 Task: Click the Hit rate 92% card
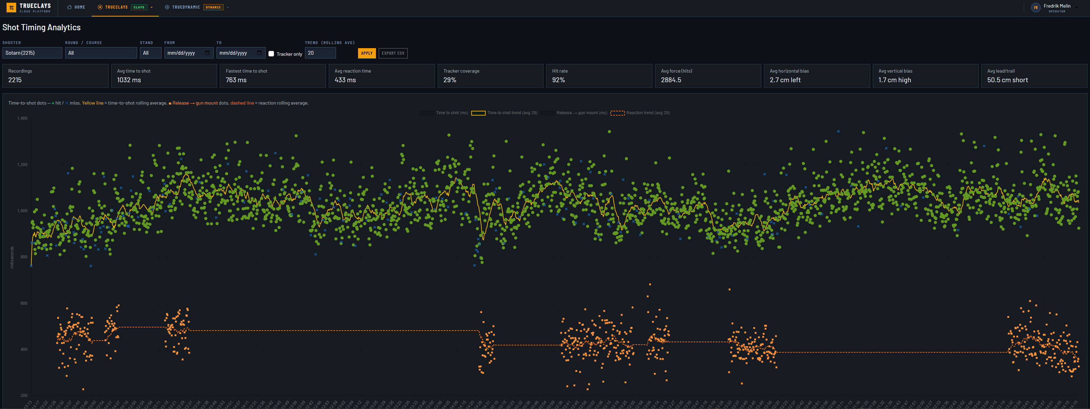(x=599, y=76)
